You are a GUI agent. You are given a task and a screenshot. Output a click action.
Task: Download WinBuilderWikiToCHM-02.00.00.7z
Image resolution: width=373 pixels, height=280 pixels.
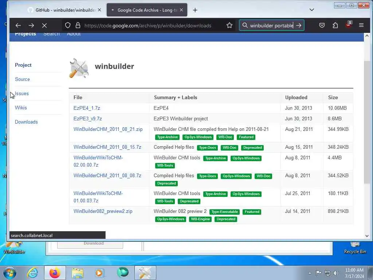(x=98, y=161)
